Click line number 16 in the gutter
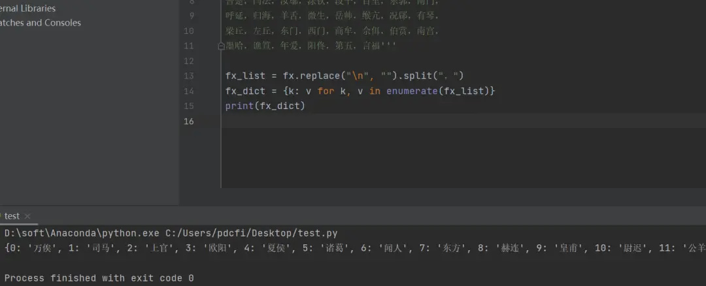Image resolution: width=706 pixels, height=286 pixels. [x=189, y=121]
